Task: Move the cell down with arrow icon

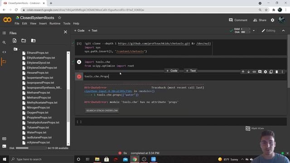Action: click(249, 72)
